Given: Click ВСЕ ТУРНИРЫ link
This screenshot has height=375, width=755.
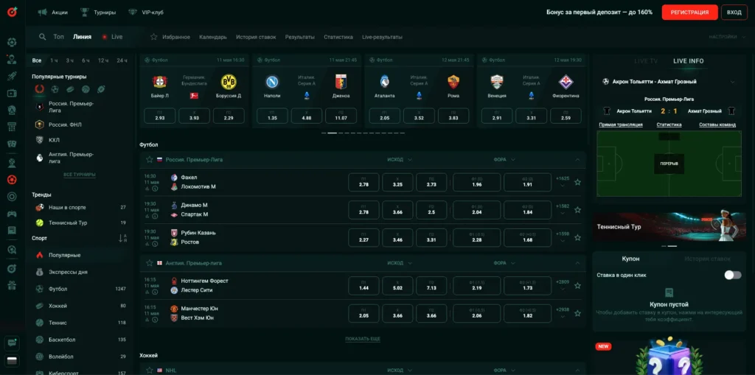Looking at the screenshot, I should click(80, 175).
